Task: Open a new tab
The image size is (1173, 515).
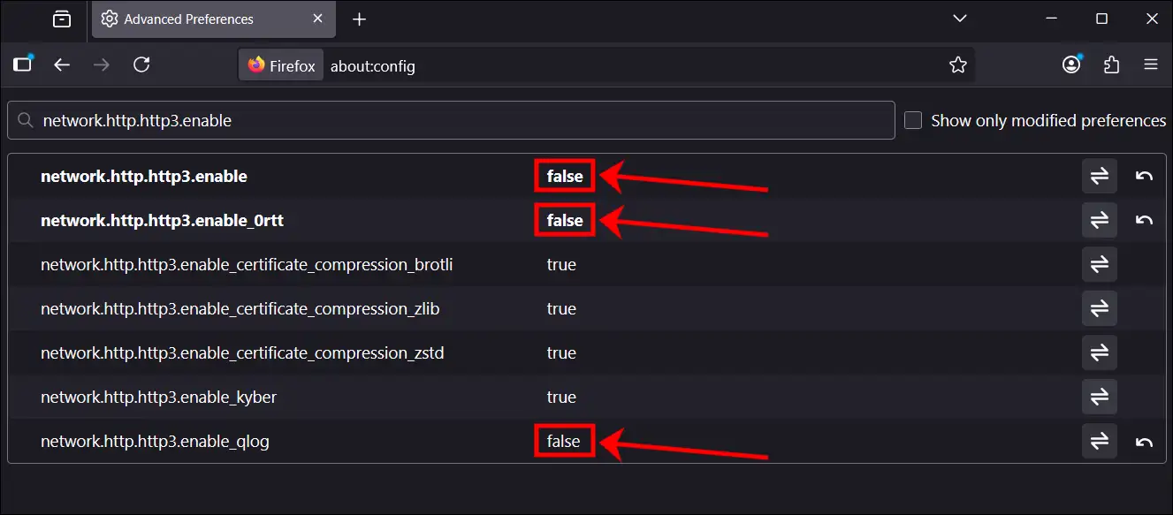Action: coord(359,19)
